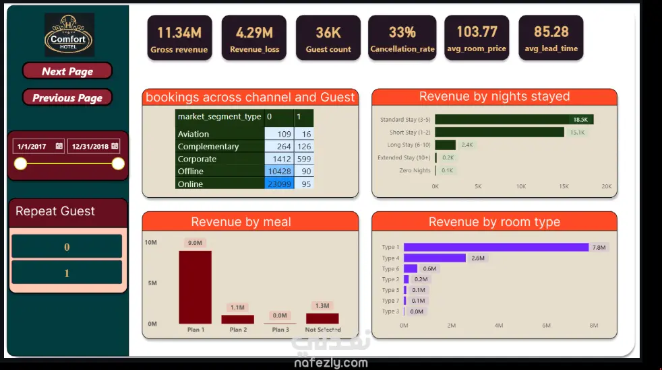Click the 'Revenue by meal' chart title
662x370 pixels.
(241, 221)
